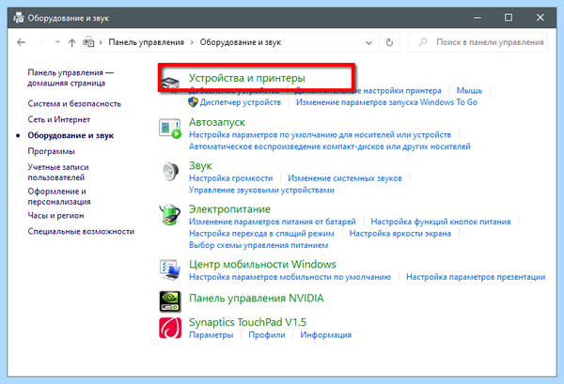The image size is (564, 384).
Task: Open Настройка функций кнопок питания link
Action: [x=441, y=222]
